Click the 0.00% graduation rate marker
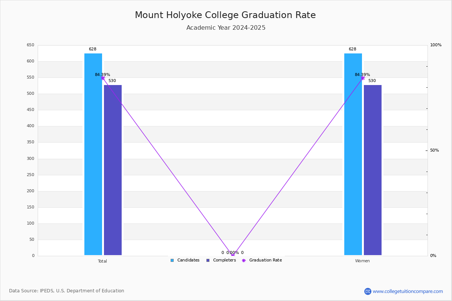Screen dimensions: 452x301 (233, 255)
